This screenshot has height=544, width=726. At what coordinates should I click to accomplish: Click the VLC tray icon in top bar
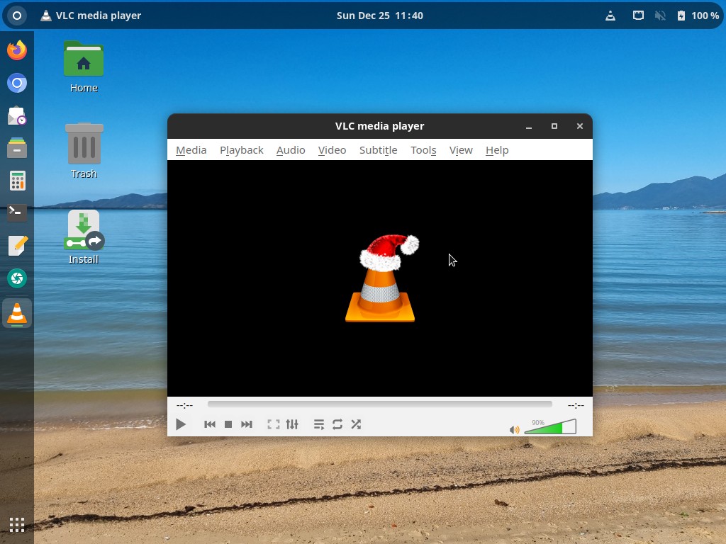610,16
